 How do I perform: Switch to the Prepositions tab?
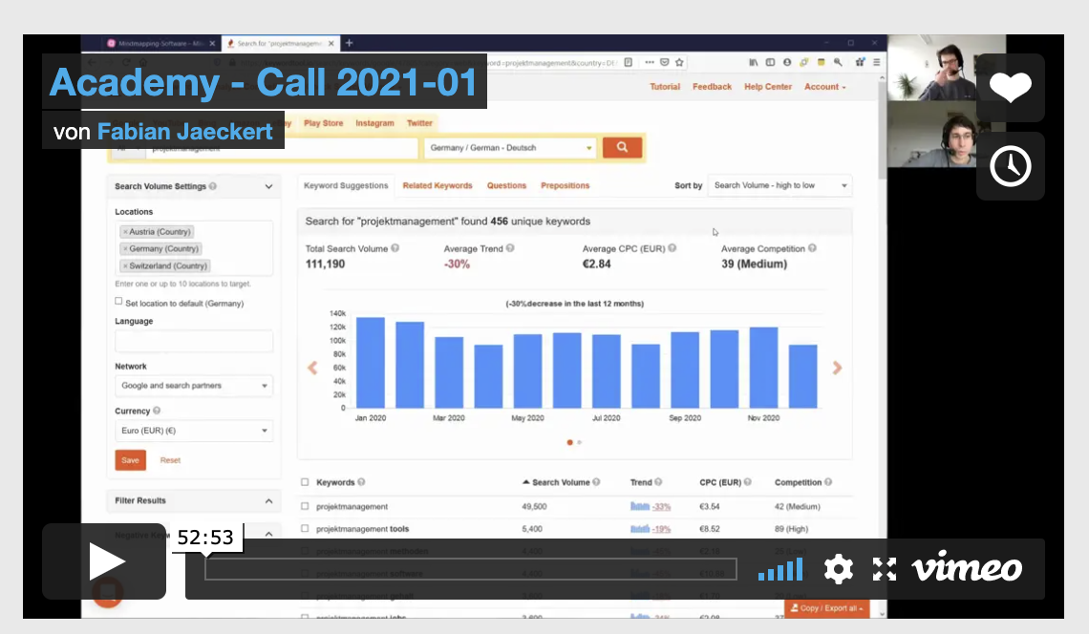pos(566,185)
